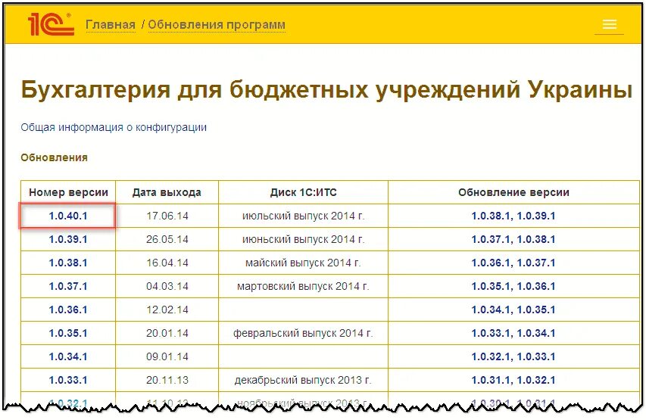This screenshot has height=420, width=646.
Task: Select release date 17.06.14 cell
Action: [x=167, y=216]
